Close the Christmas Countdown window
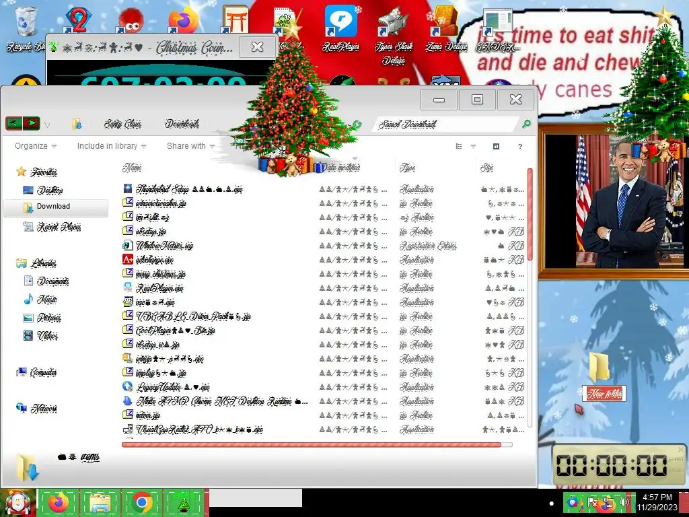Viewport: 689px width, 517px height. point(257,46)
